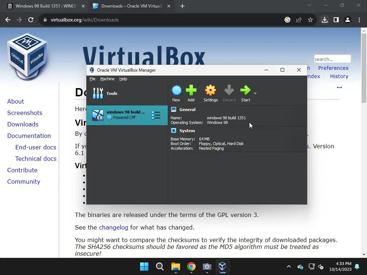The image size is (367, 275).
Task: Open File Explorer from the taskbar
Action: pos(176,266)
